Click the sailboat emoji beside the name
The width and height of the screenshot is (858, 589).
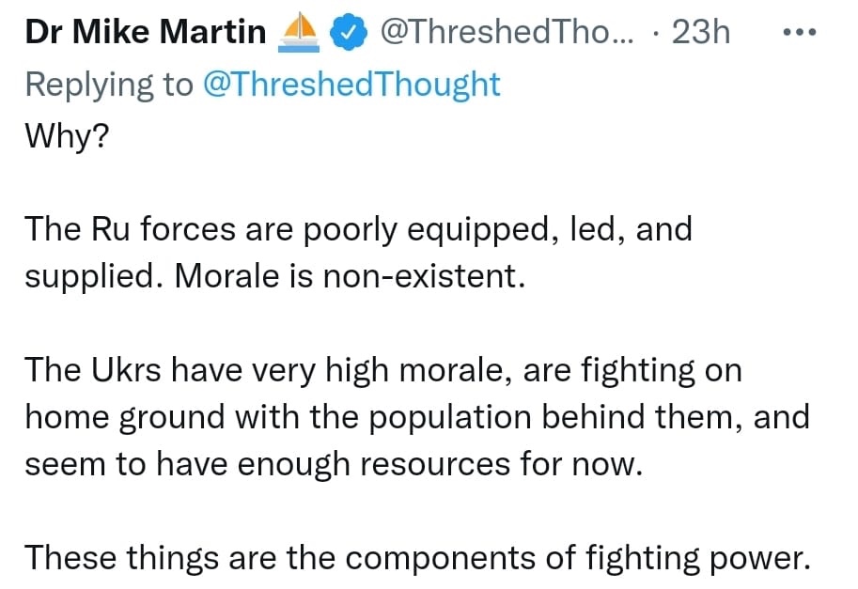coord(303,32)
